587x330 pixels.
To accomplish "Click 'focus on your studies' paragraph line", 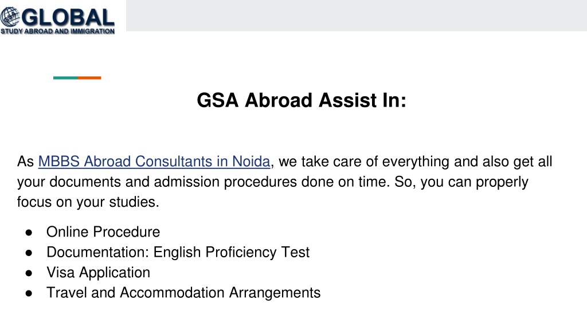I will click(88, 202).
